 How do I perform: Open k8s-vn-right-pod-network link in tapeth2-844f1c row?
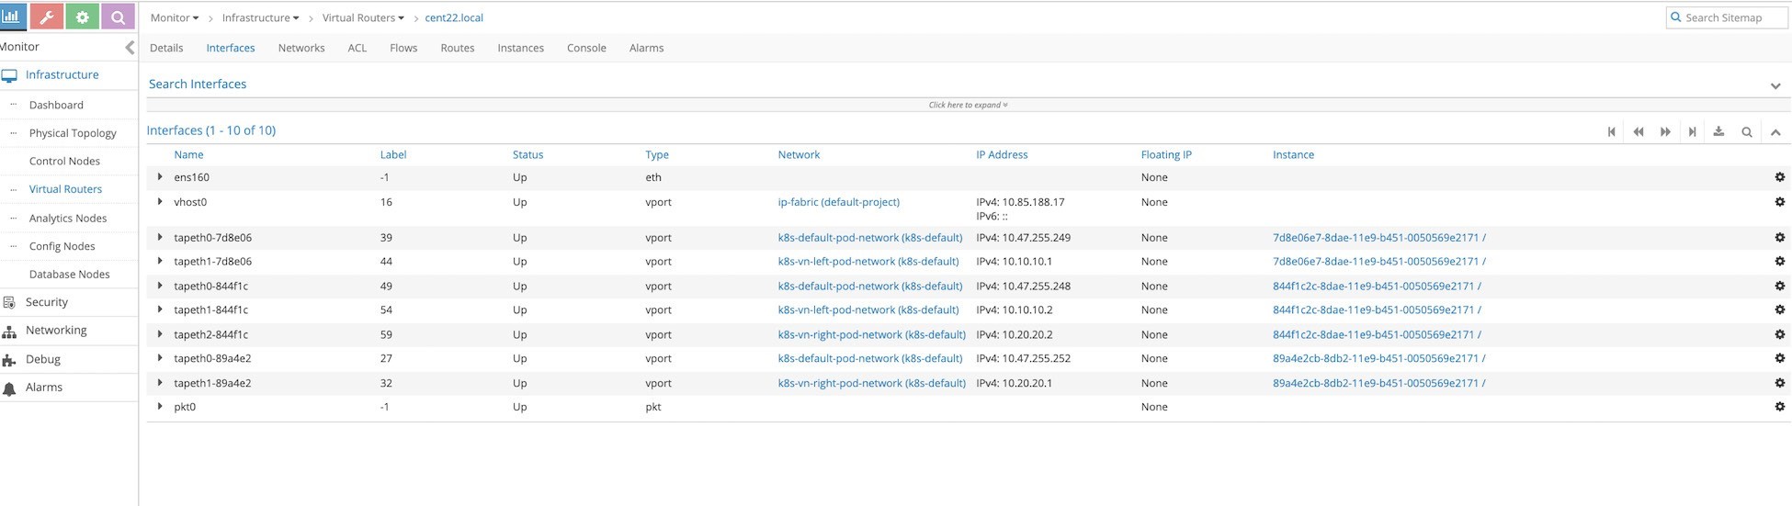click(872, 334)
